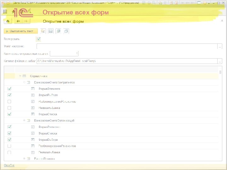The width and height of the screenshot is (227, 170).
Task: Click the БанковскиеСчетаОрганизаций catalog icon
Action: click(28, 120)
